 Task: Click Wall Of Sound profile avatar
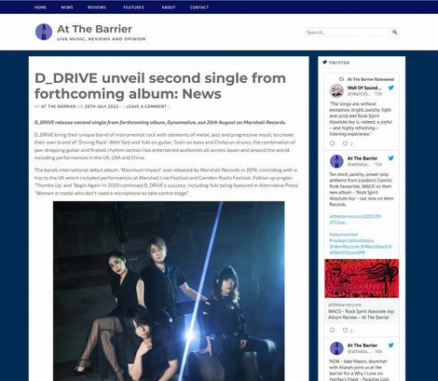point(336,91)
